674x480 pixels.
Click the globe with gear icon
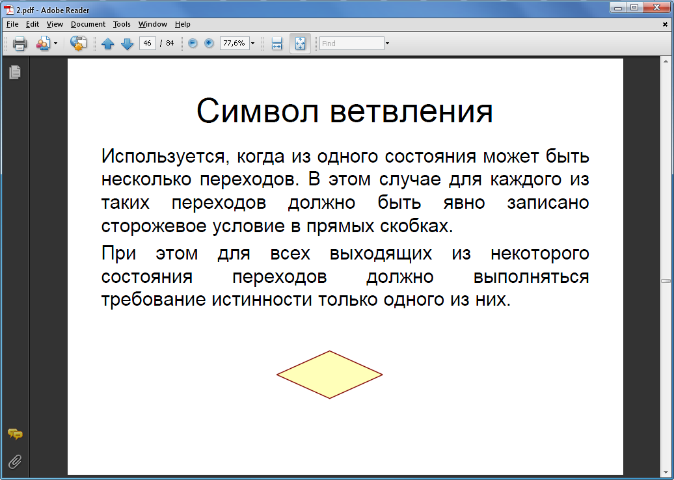pyautogui.click(x=78, y=44)
